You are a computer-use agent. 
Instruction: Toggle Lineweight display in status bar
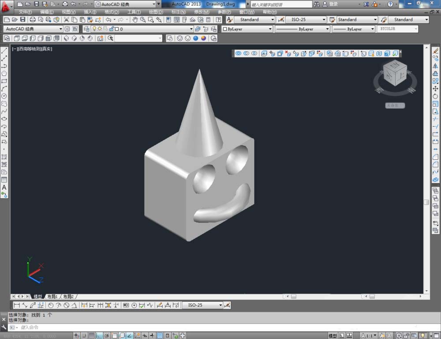(152, 335)
